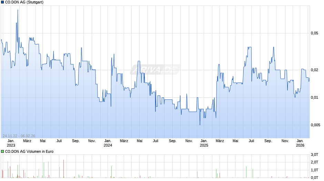Screen dimensions: 324x181
Task: Click the 0,005 price axis label
Action: click(x=315, y=125)
